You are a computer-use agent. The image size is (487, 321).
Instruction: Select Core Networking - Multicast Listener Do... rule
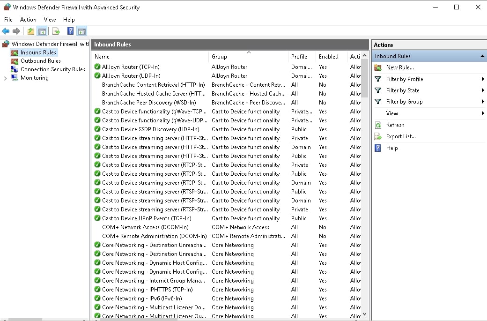[227, 307]
